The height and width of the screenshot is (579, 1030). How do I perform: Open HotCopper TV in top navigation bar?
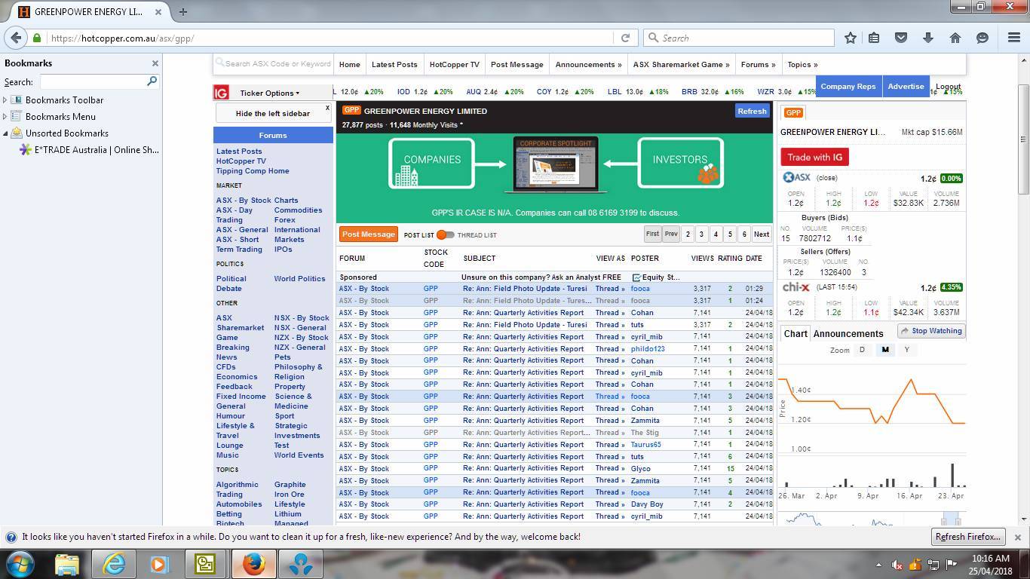454,64
